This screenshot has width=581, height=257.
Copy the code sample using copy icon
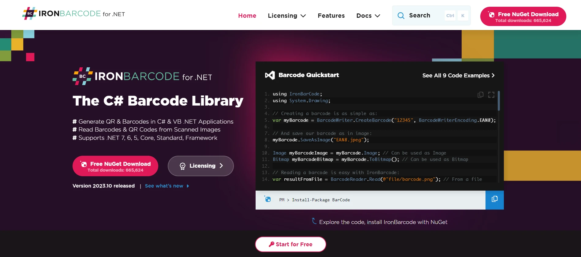[481, 95]
